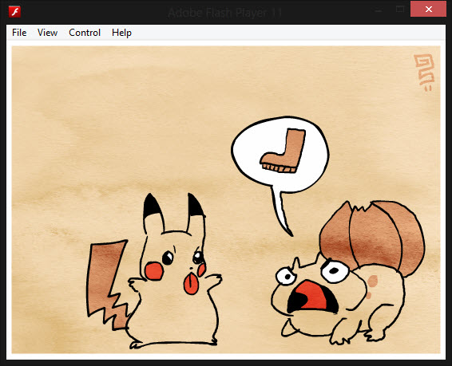Open the Help menu
The height and width of the screenshot is (366, 452).
(x=121, y=33)
